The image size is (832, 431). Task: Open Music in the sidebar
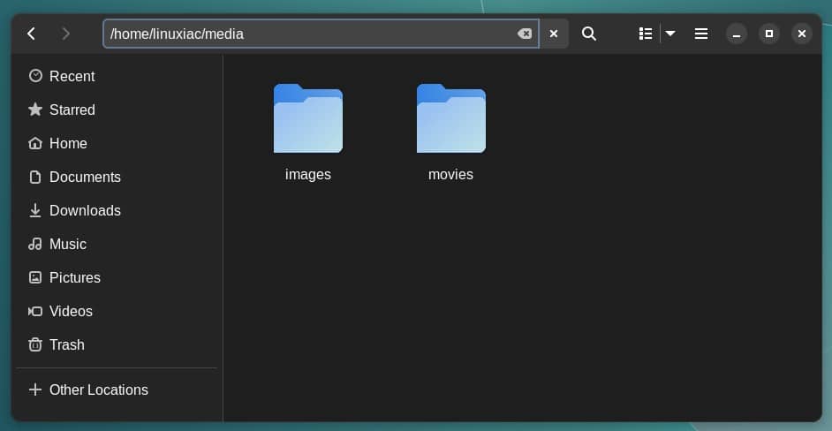[x=117, y=244]
